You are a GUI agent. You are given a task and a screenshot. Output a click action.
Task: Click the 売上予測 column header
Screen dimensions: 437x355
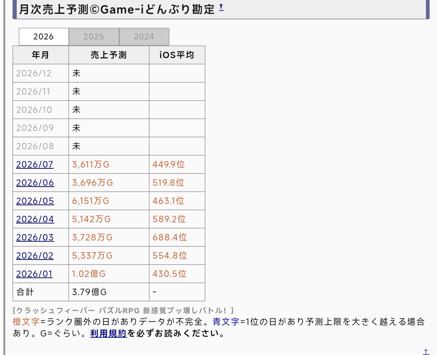[109, 55]
